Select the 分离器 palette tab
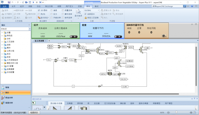Screen dimensions: 199x115 tap(70, 103)
